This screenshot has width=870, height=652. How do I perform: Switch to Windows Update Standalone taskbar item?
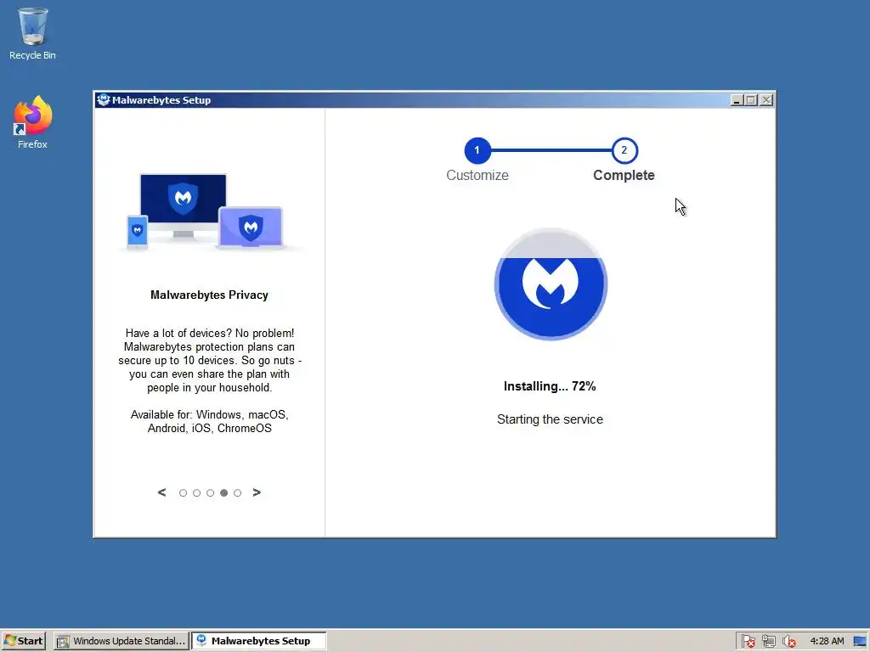121,641
